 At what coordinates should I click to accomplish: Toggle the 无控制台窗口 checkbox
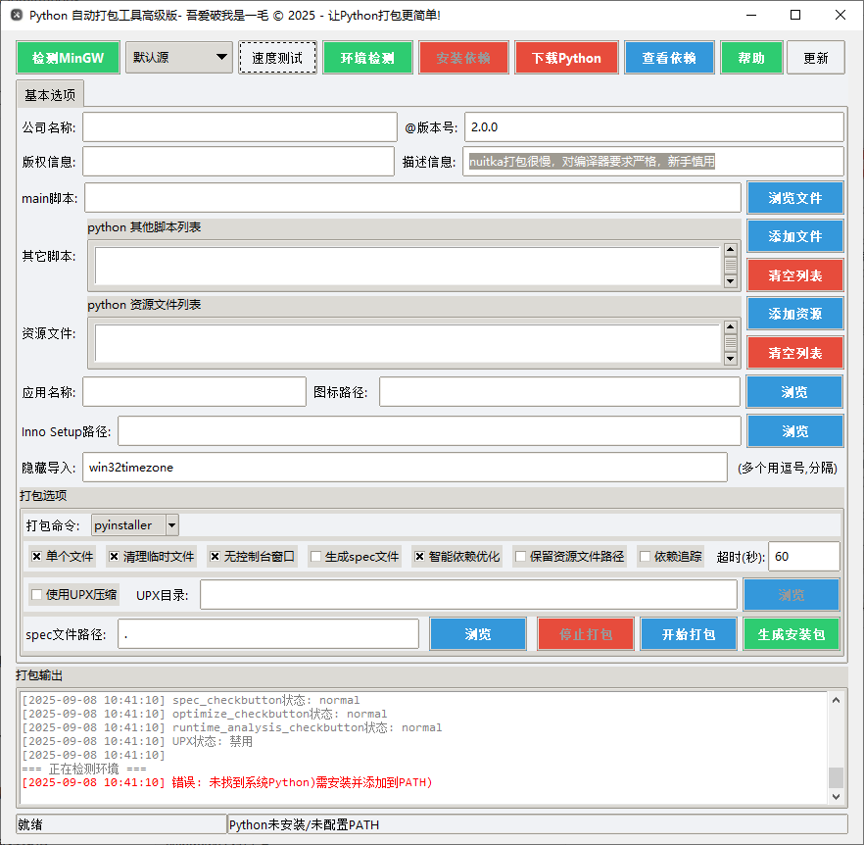pyautogui.click(x=215, y=557)
